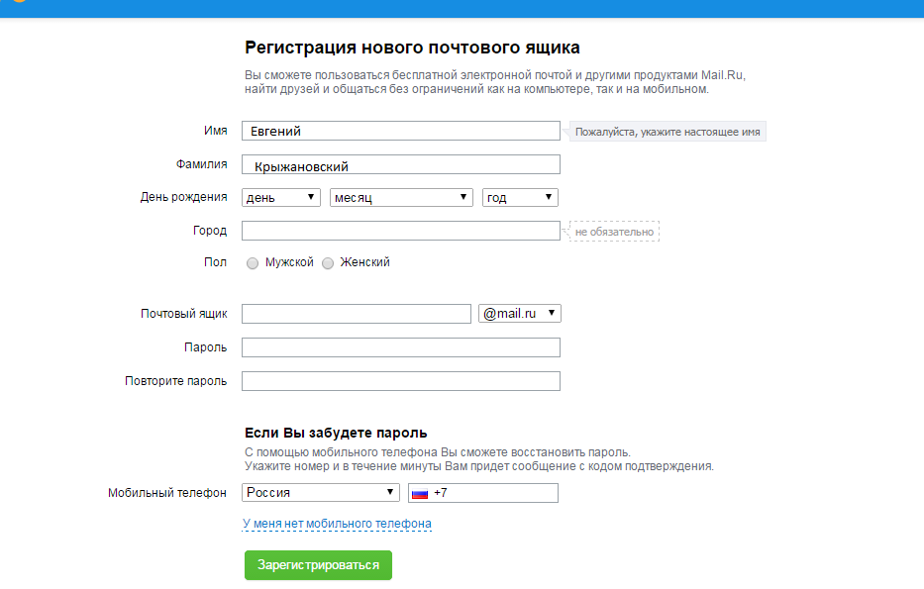Click the Пароль input field
Screen dimensions: 924x589
click(x=401, y=347)
